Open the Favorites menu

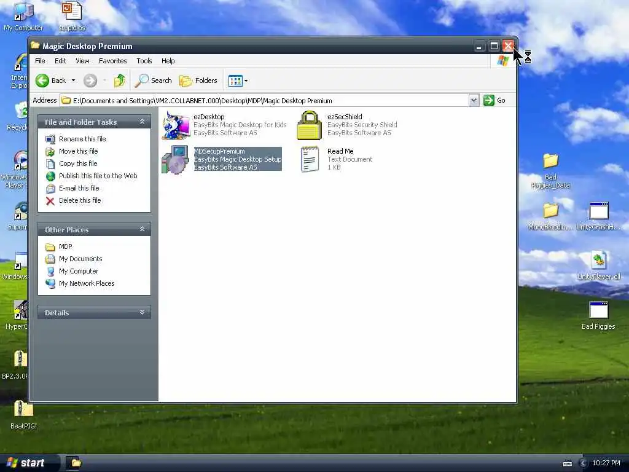[113, 61]
